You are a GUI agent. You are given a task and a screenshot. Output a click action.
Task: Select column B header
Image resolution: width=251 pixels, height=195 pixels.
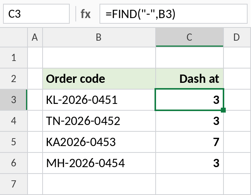click(99, 37)
